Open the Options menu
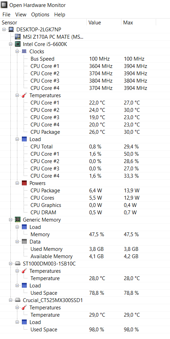This screenshot has height=339, width=170. [40, 15]
